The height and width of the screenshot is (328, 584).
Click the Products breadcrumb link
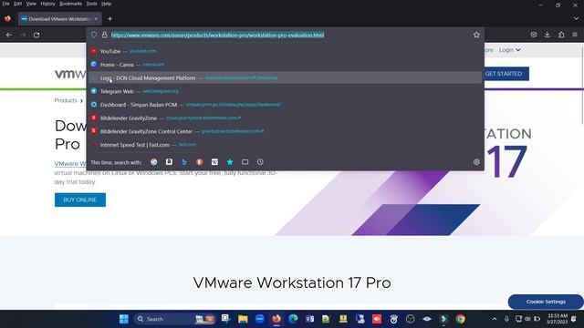pyautogui.click(x=66, y=100)
